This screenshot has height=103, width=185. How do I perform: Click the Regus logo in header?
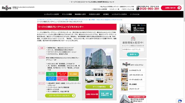click(x=7, y=8)
